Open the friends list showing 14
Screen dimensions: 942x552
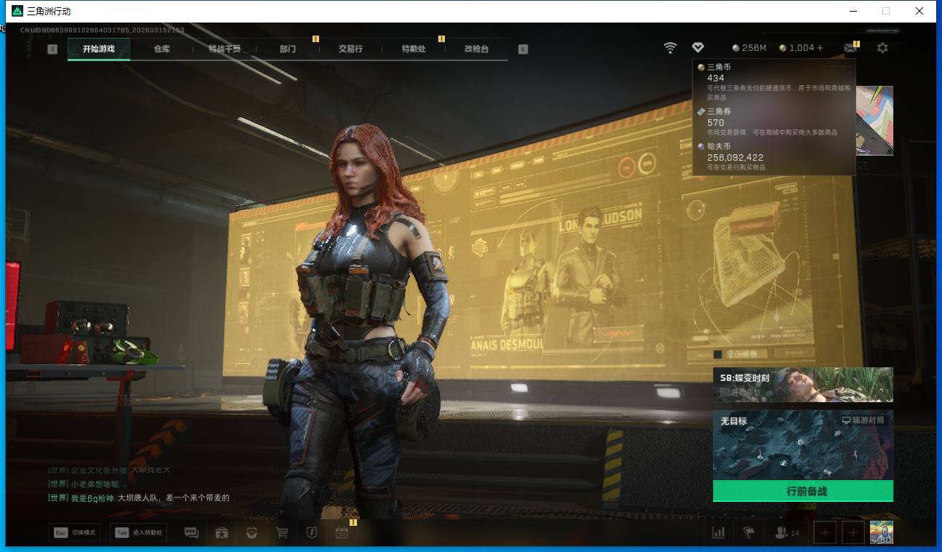point(787,533)
